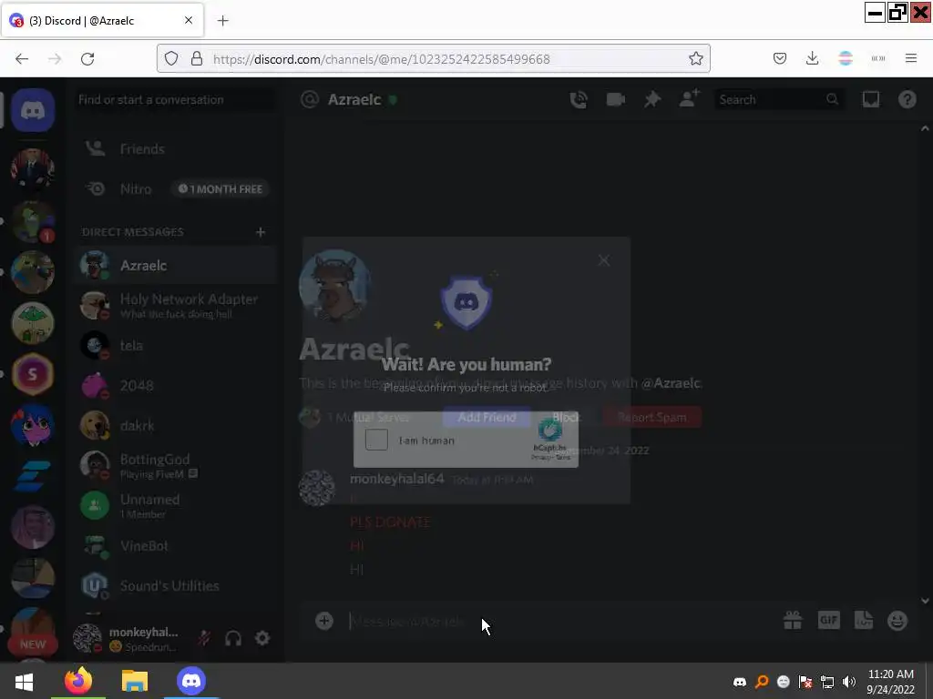Open Discord home direct messages button
This screenshot has width=933, height=699.
point(33,110)
